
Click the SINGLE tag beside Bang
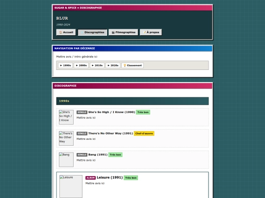[x=82, y=154]
